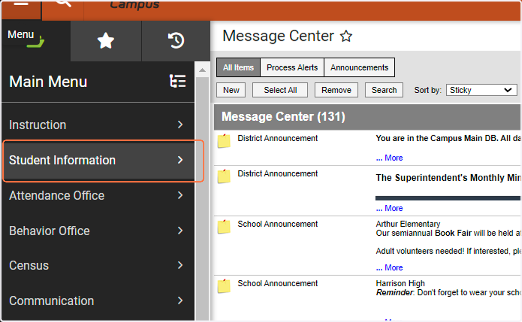The height and width of the screenshot is (322, 522).
Task: Open the Recent history clock tab
Action: tap(176, 41)
